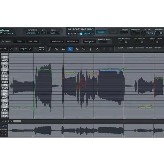Screen dimensions: 164x164
Task: Toggle the teal time-control switch below zoom buttons
Action: pos(3,126)
